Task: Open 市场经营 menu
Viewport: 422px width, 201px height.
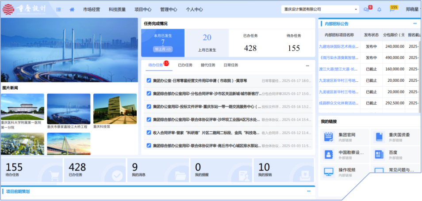Action: 92,9
